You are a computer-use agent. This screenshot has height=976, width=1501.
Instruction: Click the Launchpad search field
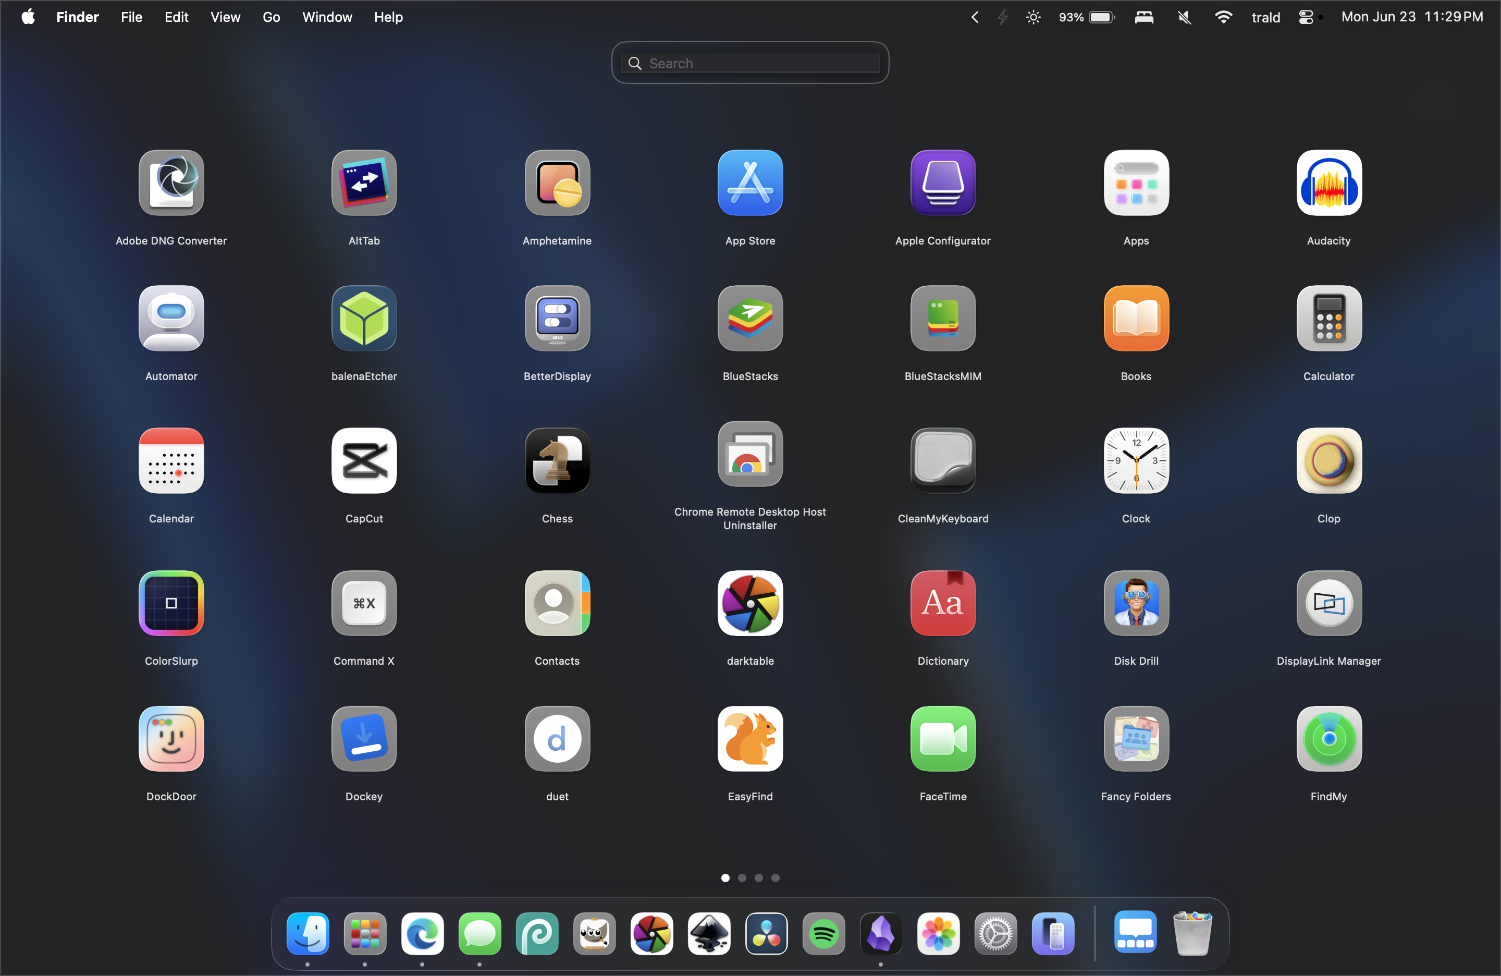[x=750, y=63]
